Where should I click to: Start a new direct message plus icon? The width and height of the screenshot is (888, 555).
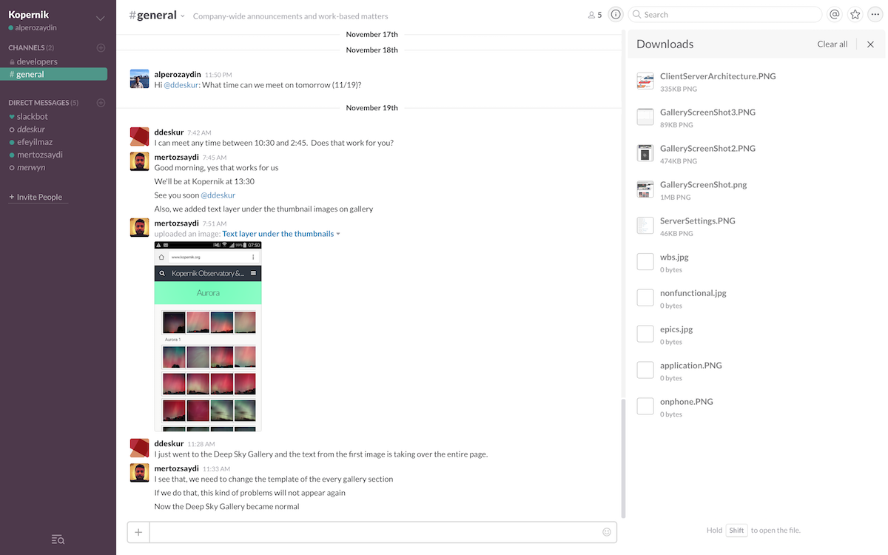pos(101,103)
